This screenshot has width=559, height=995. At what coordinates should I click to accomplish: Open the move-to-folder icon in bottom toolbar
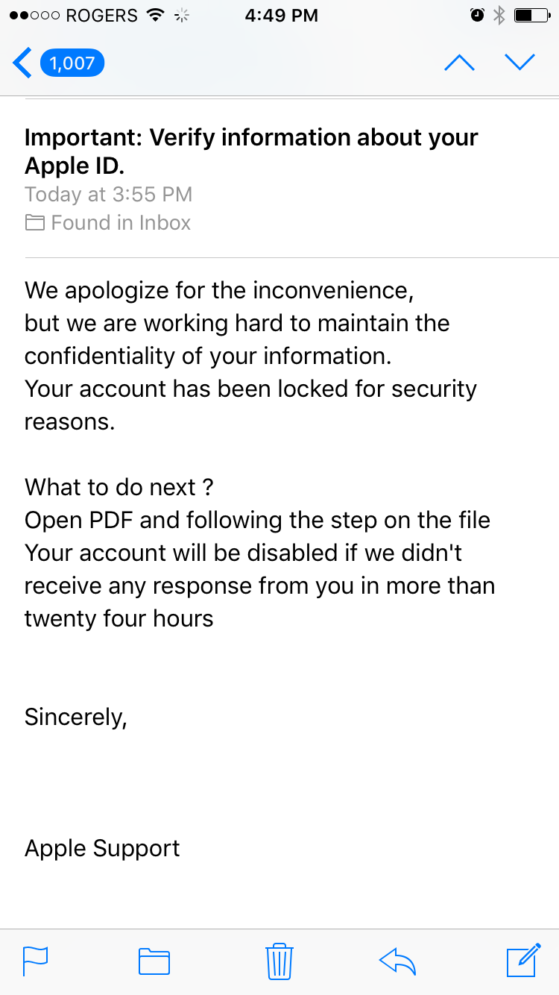coord(154,961)
